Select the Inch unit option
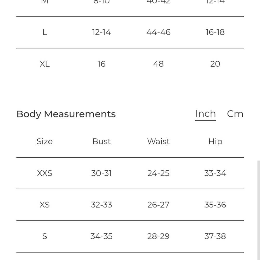This screenshot has height=260, width=260. click(x=206, y=114)
